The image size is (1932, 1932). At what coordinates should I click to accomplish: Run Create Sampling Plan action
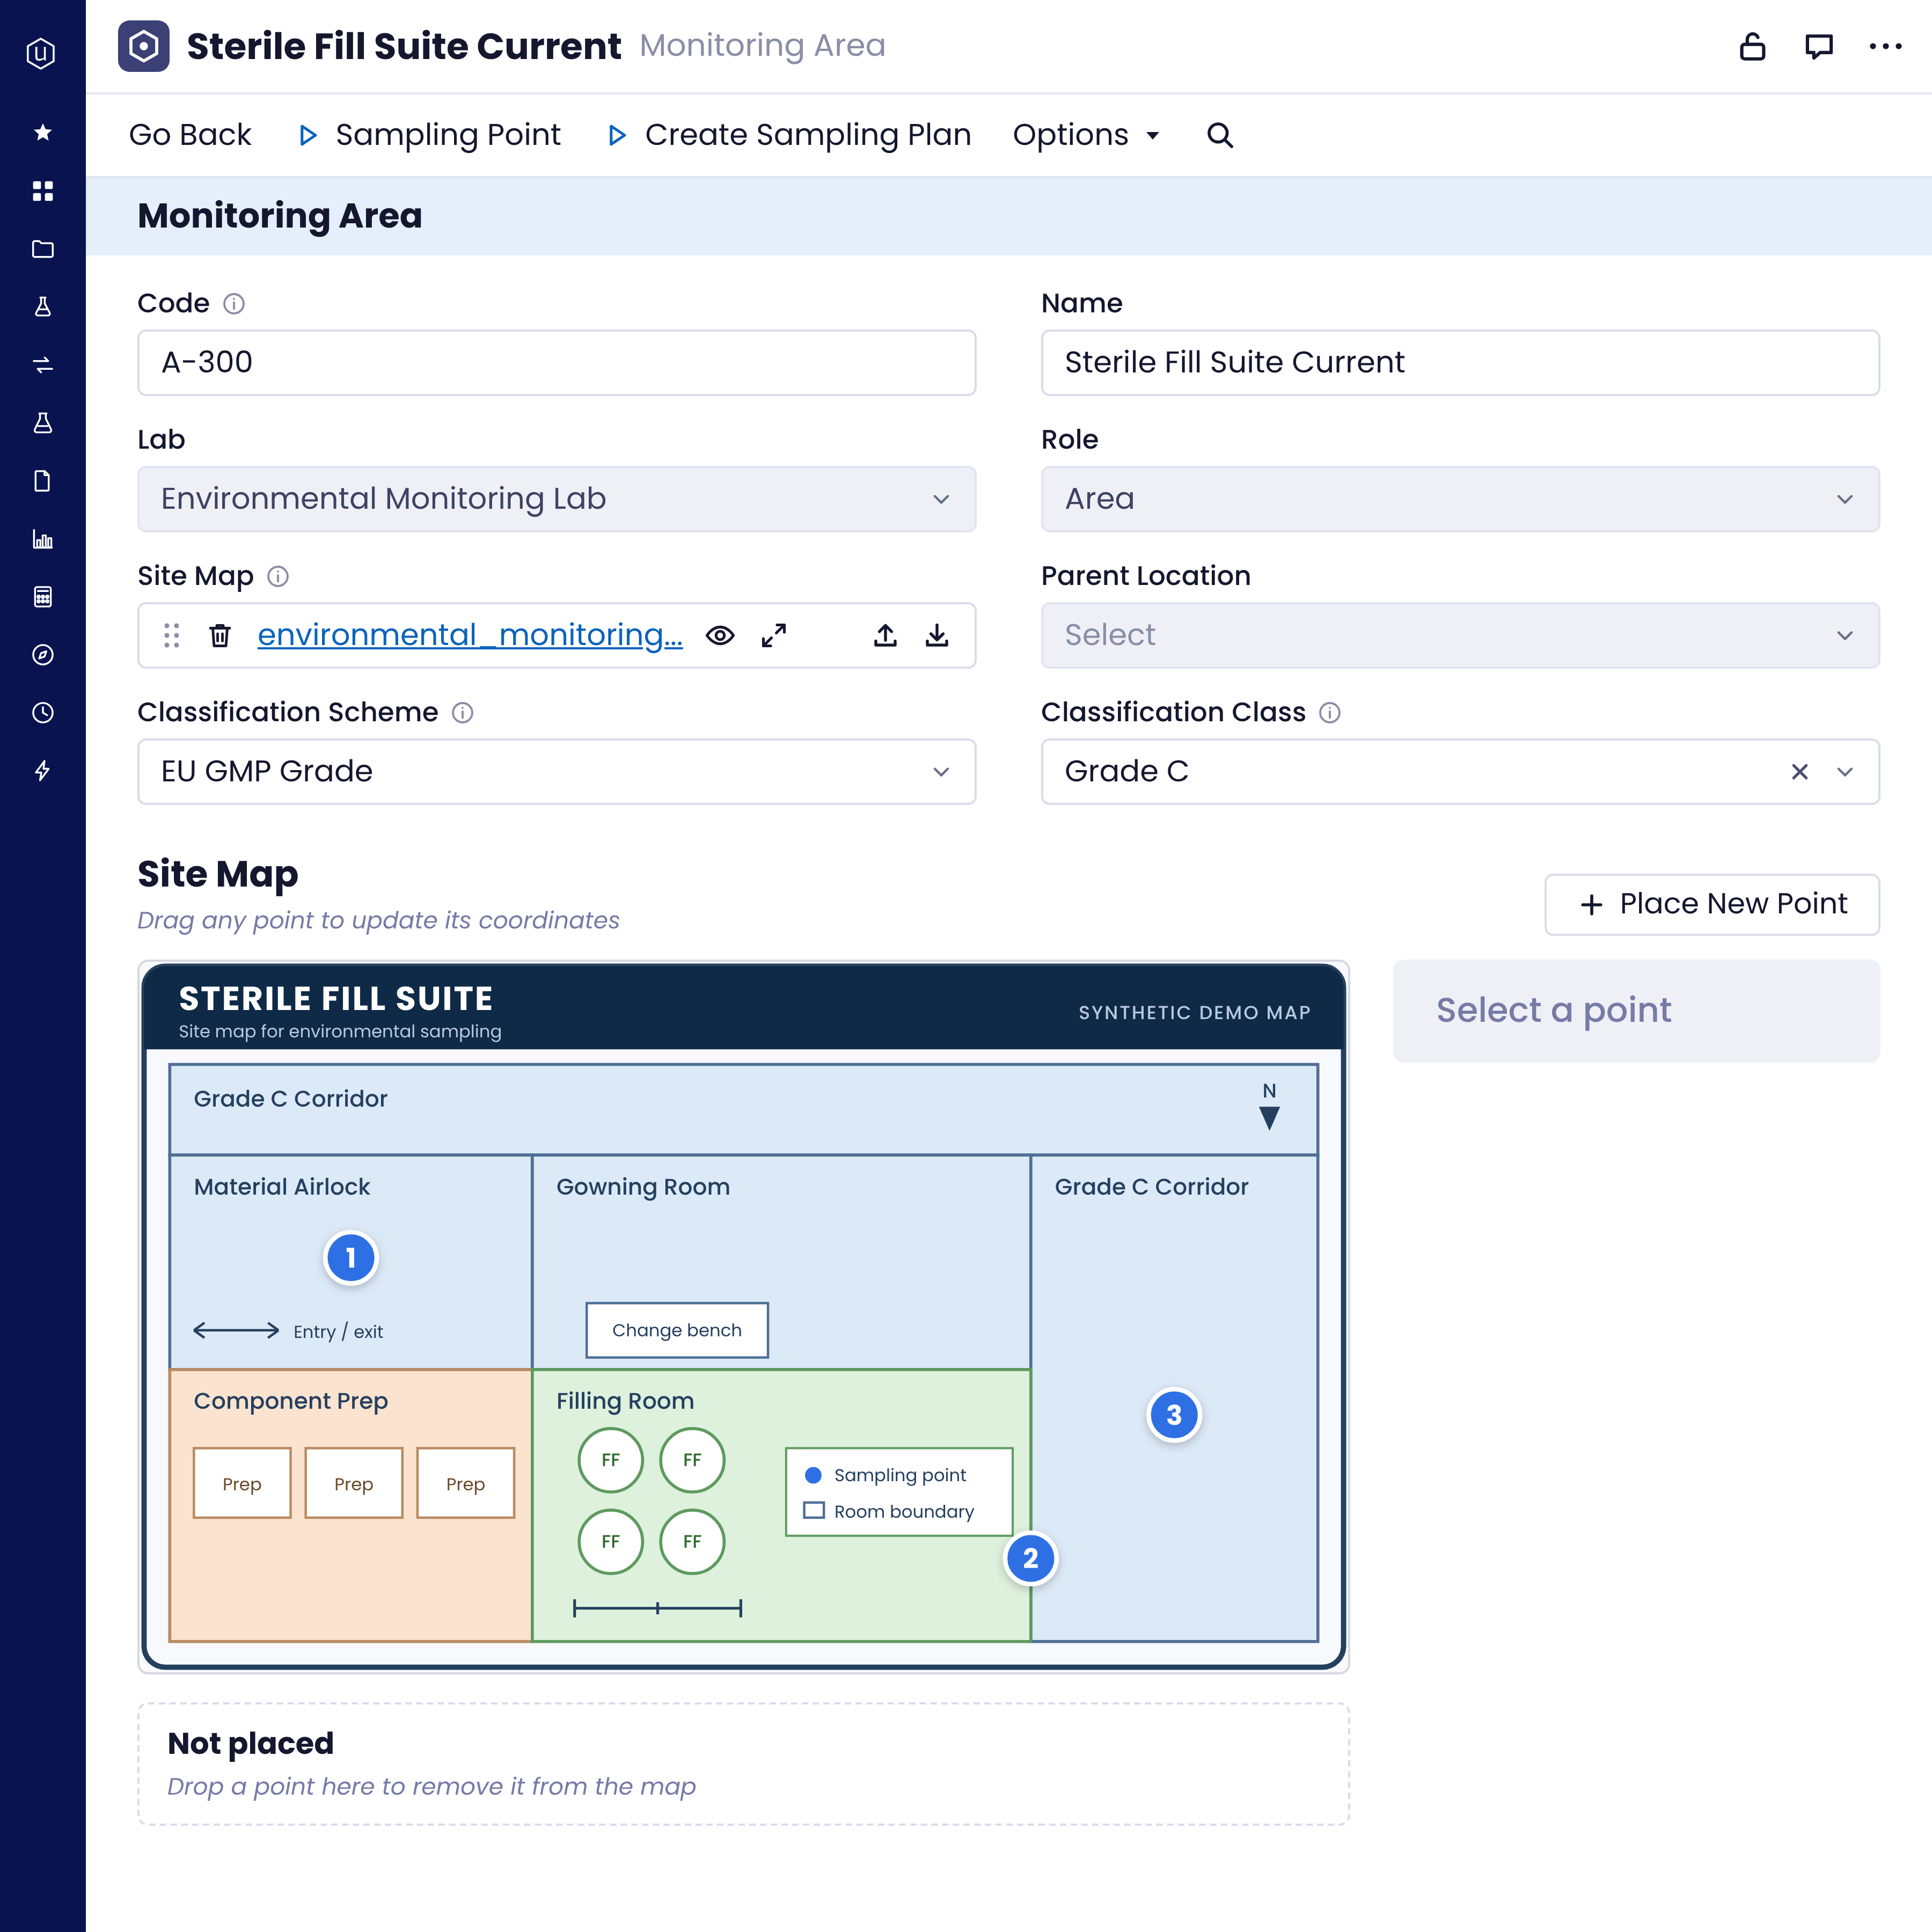point(789,135)
